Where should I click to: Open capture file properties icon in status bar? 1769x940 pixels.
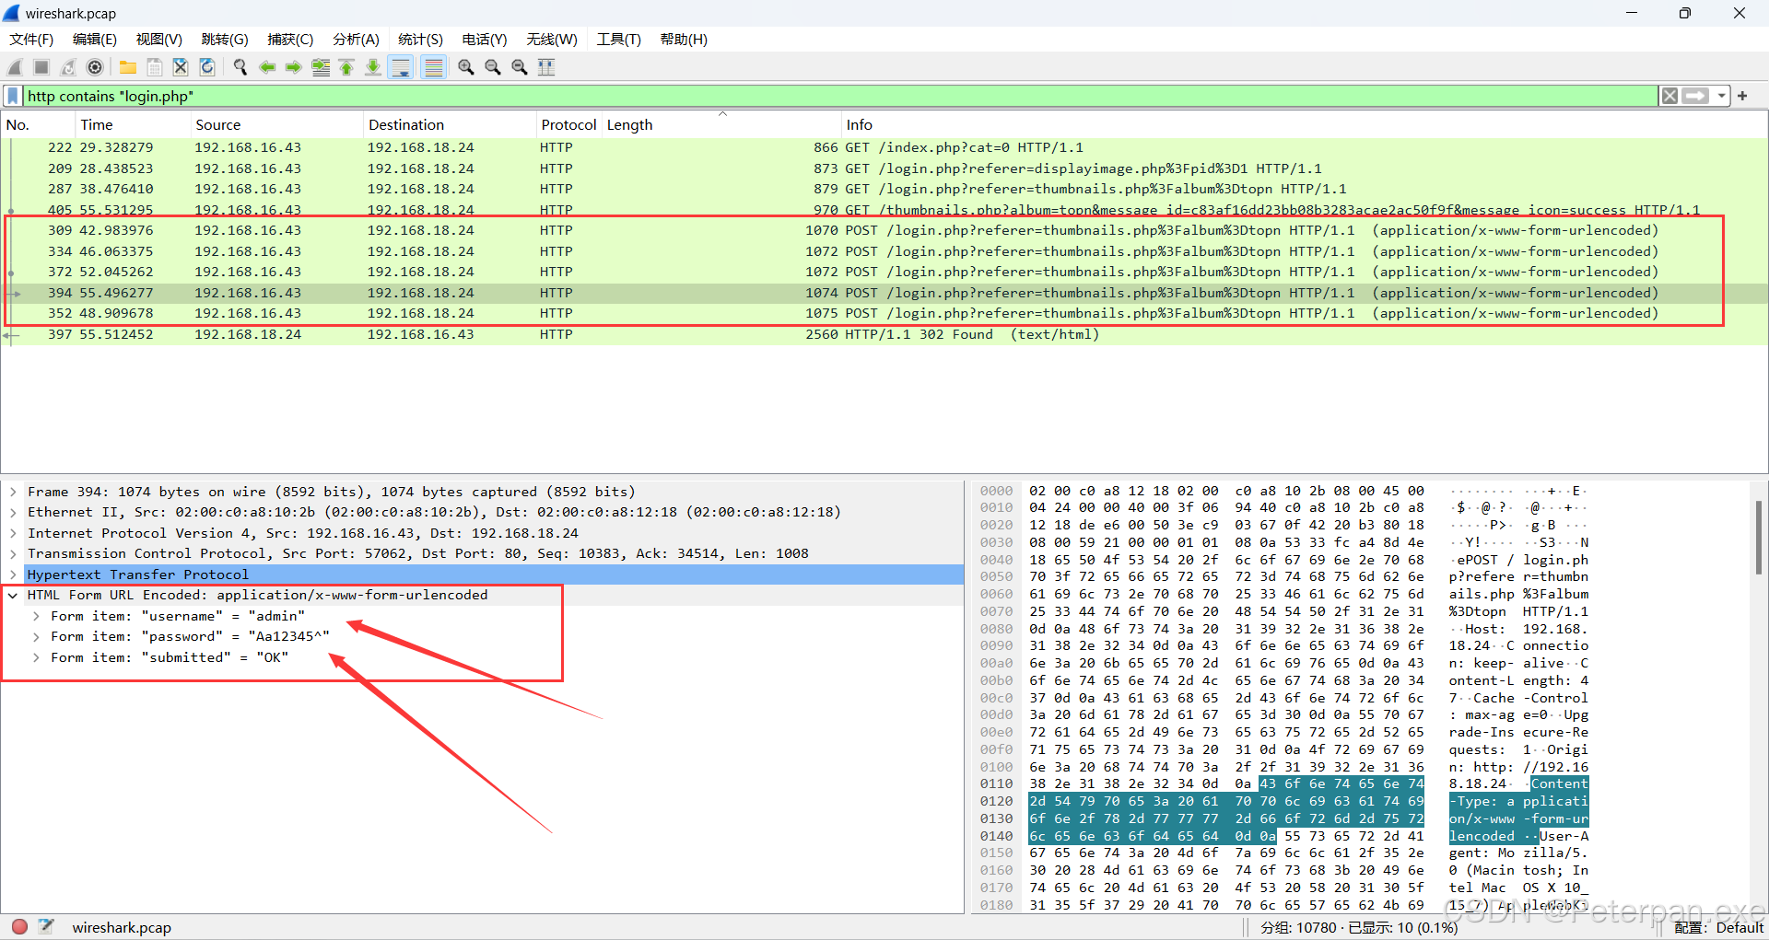tap(46, 926)
